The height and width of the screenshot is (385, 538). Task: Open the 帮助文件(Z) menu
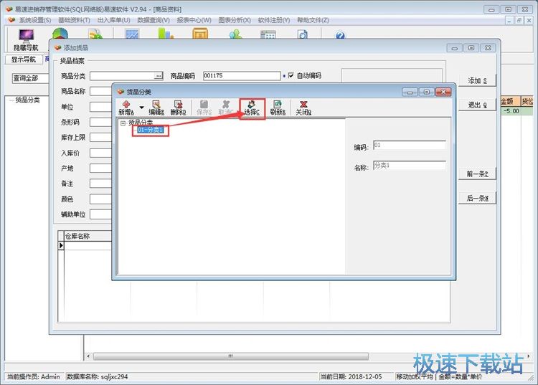313,20
